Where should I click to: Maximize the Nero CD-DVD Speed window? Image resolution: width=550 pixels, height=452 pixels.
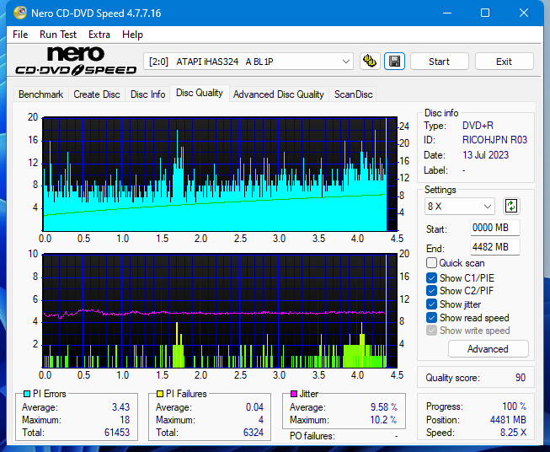485,13
